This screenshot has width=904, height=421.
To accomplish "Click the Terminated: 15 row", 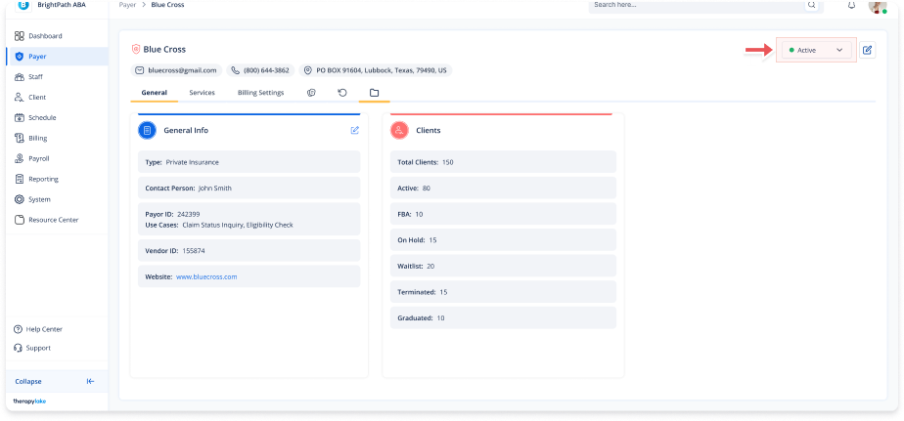I will pyautogui.click(x=503, y=292).
